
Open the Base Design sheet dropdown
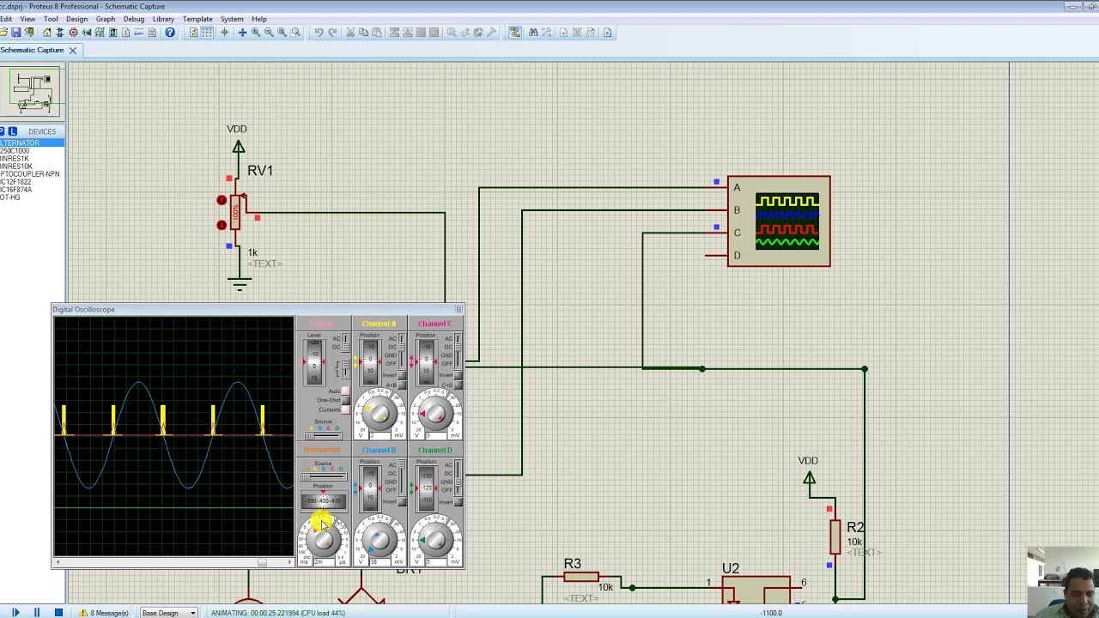(x=168, y=613)
